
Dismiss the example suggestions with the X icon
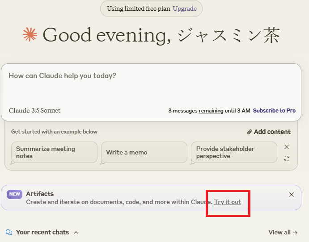(x=287, y=147)
